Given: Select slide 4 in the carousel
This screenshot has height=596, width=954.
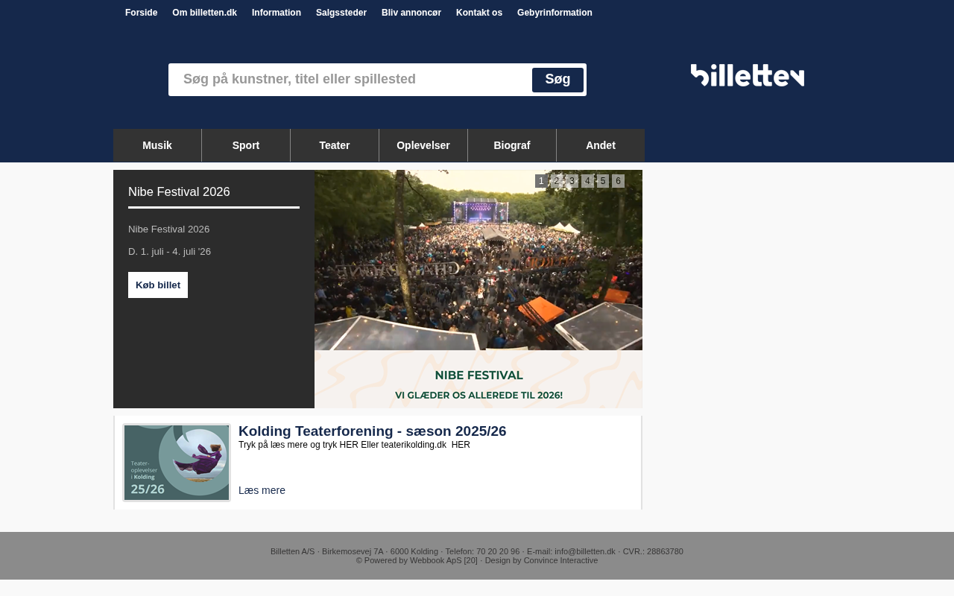Looking at the screenshot, I should tap(587, 181).
